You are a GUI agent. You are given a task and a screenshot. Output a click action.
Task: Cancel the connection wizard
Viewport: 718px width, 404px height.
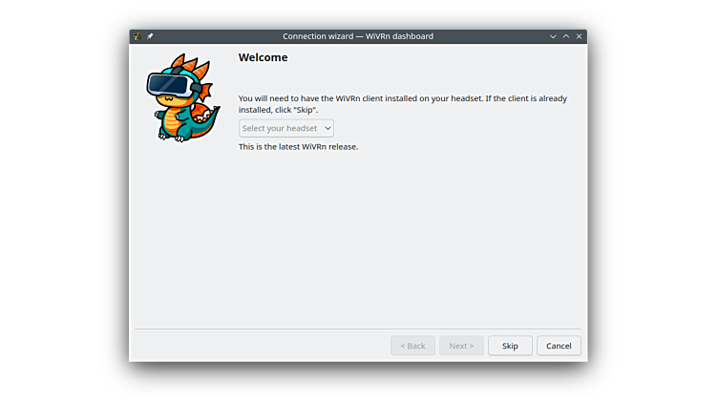click(x=559, y=346)
